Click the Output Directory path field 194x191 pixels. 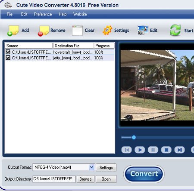tap(54, 179)
